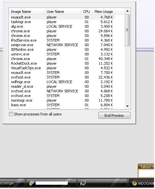Select svchost.exe using 22.436 K
Viewport: 155px width, 189px height.
[62, 77]
